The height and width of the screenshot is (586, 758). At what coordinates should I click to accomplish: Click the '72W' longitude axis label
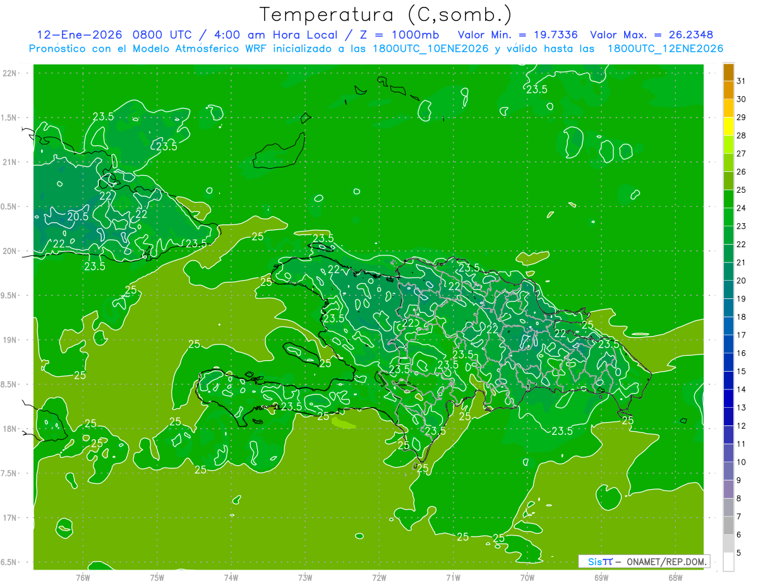tap(379, 577)
